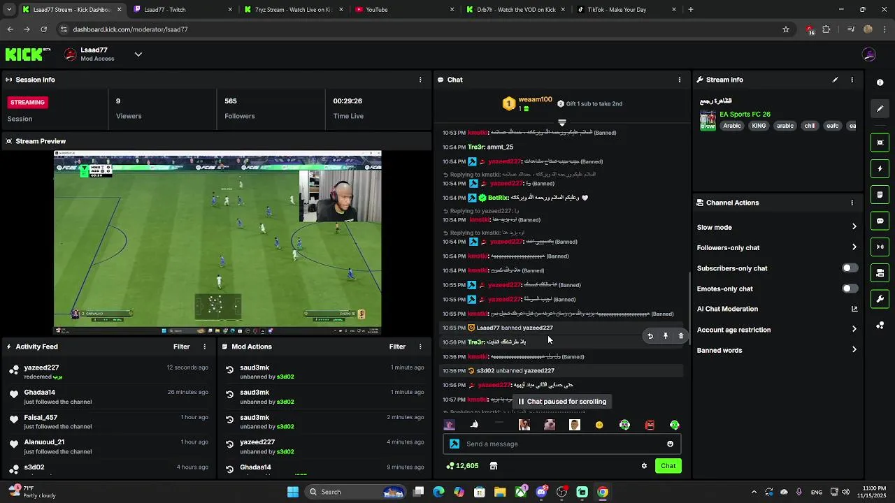Bookmark this page with the star icon

786,29
